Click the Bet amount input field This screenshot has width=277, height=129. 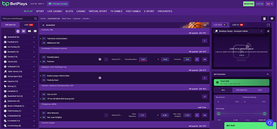click(228, 101)
